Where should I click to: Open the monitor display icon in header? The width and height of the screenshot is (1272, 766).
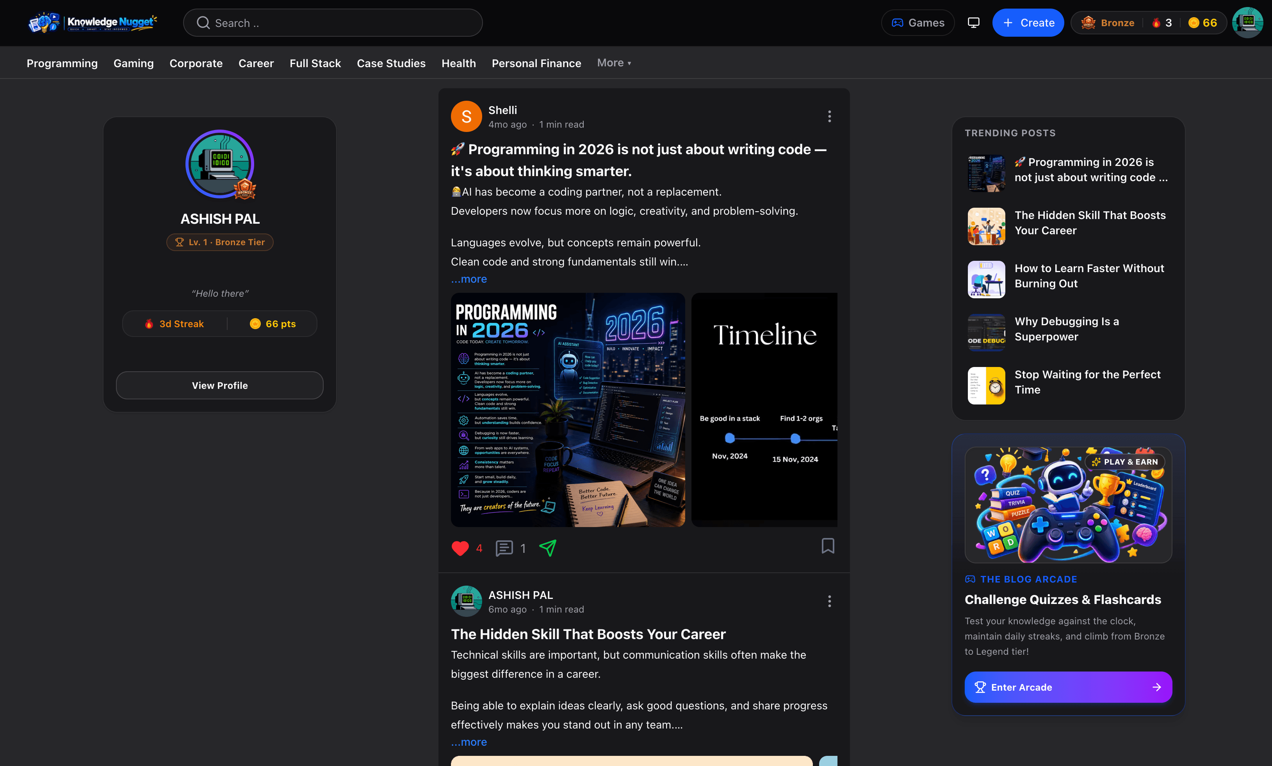point(973,23)
